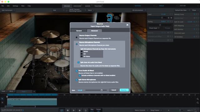Select Bounce Output Channels radio option
The image size is (200, 112).
click(77, 37)
